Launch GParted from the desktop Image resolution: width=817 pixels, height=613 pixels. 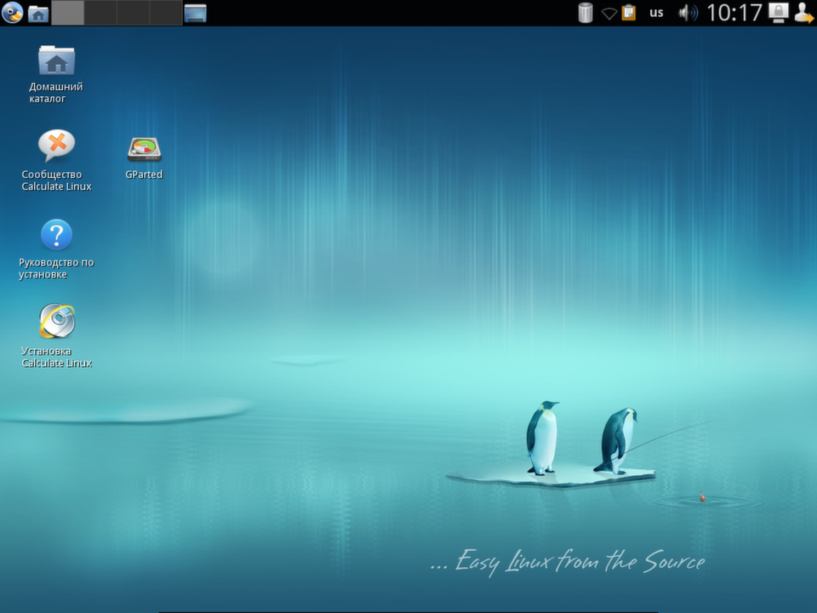[145, 158]
